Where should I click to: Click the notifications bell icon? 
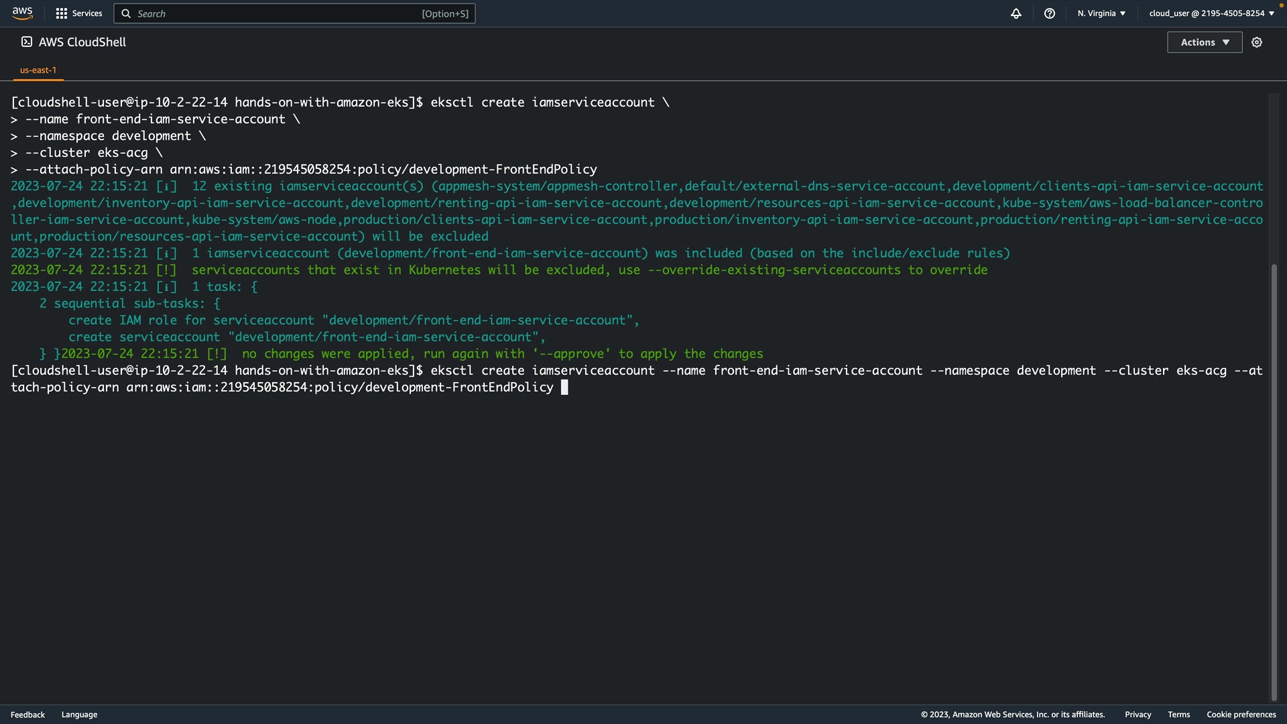1016,13
